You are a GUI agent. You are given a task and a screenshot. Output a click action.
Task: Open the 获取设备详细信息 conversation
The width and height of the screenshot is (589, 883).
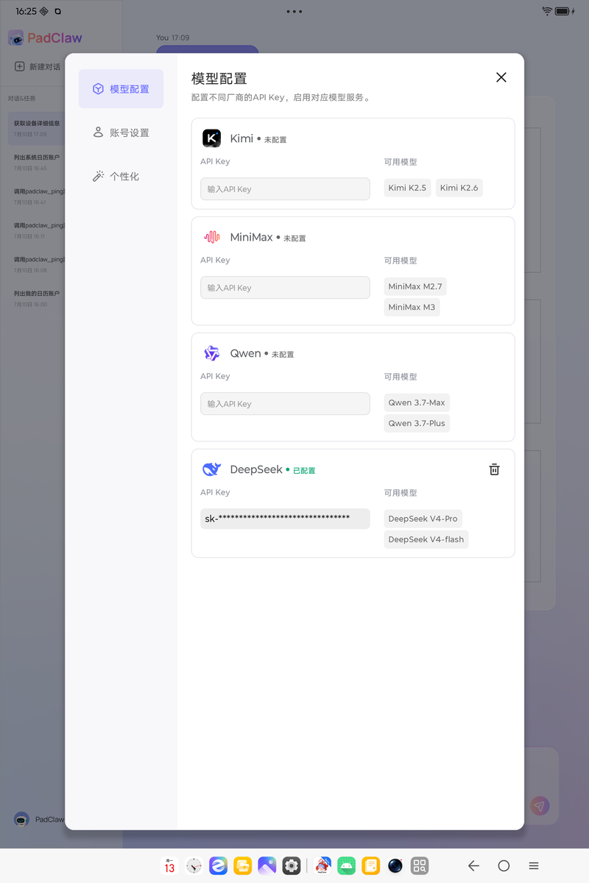(37, 129)
